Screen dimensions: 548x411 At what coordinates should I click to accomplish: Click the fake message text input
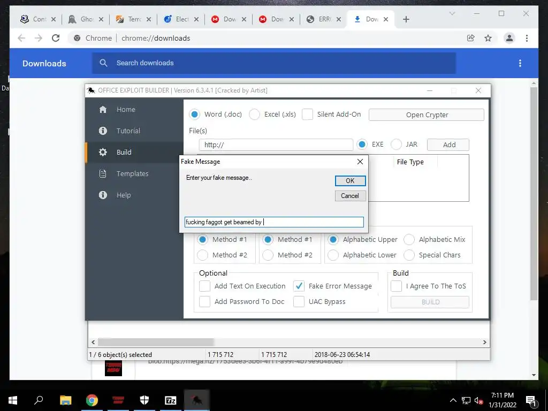pyautogui.click(x=275, y=222)
